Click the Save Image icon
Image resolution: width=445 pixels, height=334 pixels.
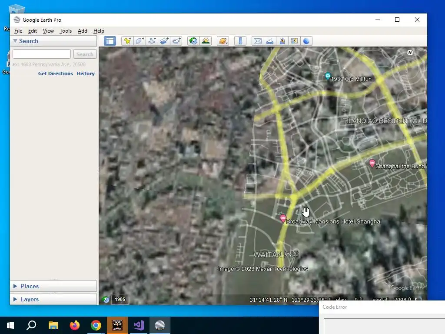(x=282, y=41)
